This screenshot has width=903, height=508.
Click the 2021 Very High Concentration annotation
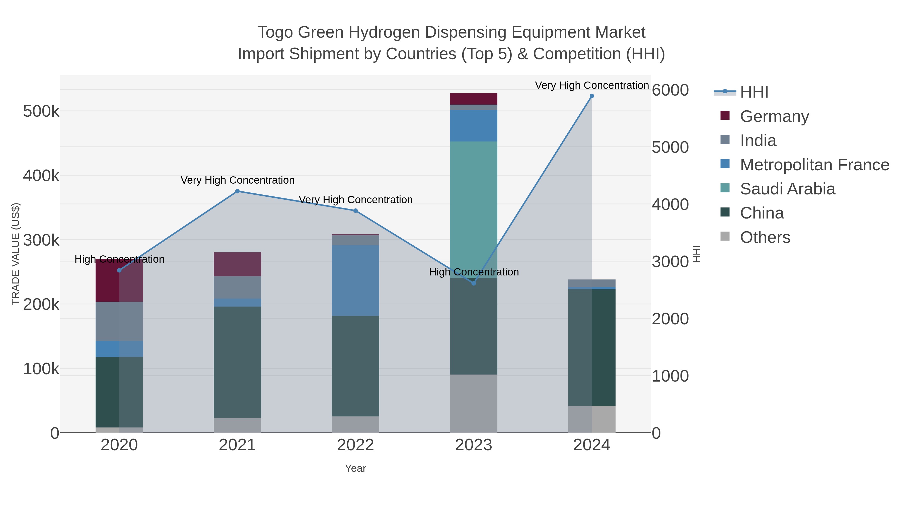coord(237,180)
